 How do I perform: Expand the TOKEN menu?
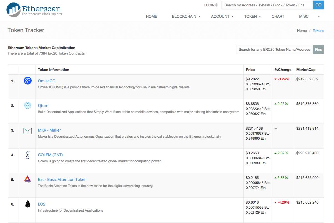(252, 16)
